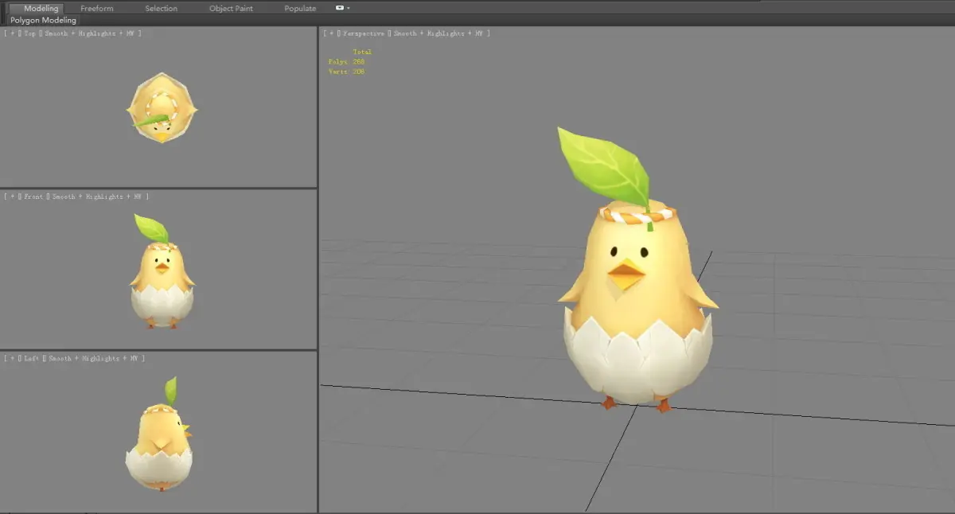Select the Selection ribbon tab
The width and height of the screenshot is (955, 514).
pos(162,8)
